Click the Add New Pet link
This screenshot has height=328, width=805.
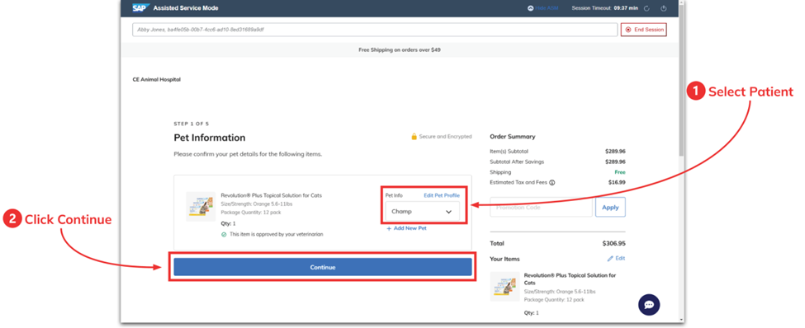(406, 228)
